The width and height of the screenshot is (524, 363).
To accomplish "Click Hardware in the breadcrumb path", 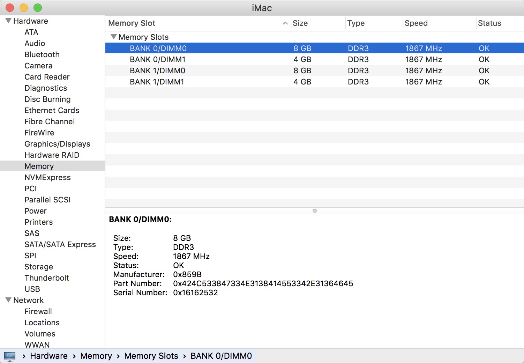I will pos(49,356).
